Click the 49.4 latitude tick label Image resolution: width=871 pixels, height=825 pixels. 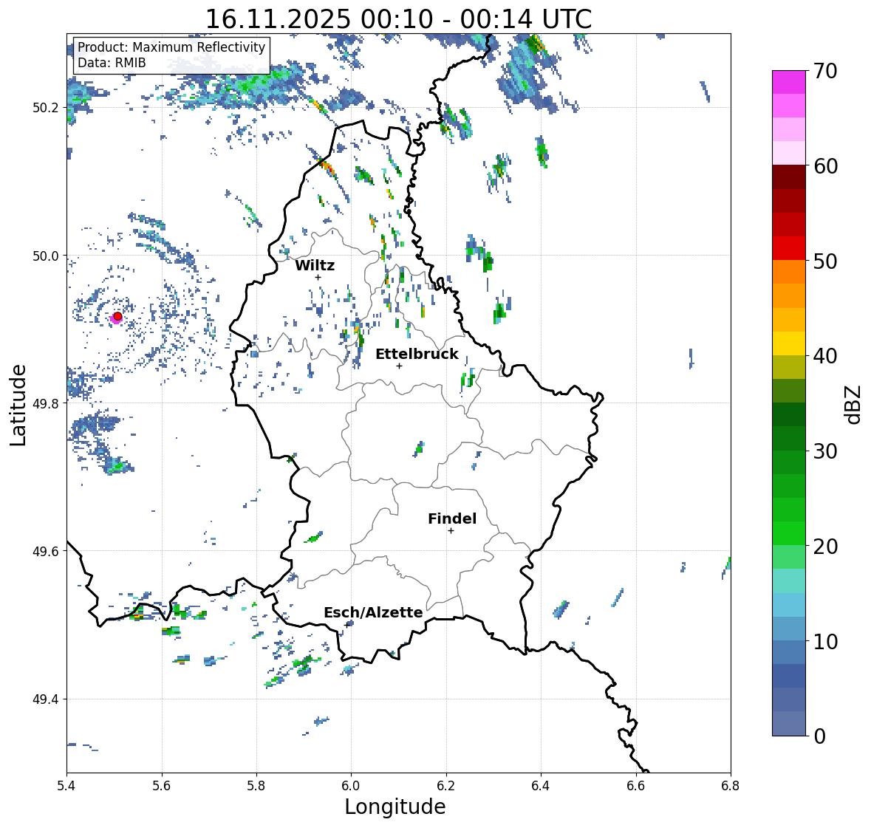click(46, 699)
